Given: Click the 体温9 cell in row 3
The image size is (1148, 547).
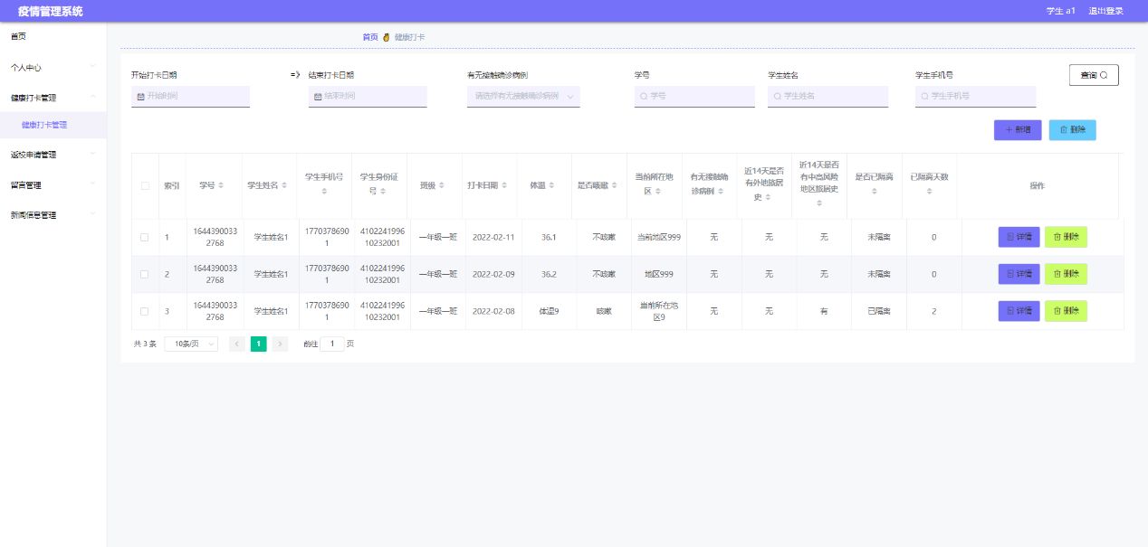Looking at the screenshot, I should click(x=549, y=311).
